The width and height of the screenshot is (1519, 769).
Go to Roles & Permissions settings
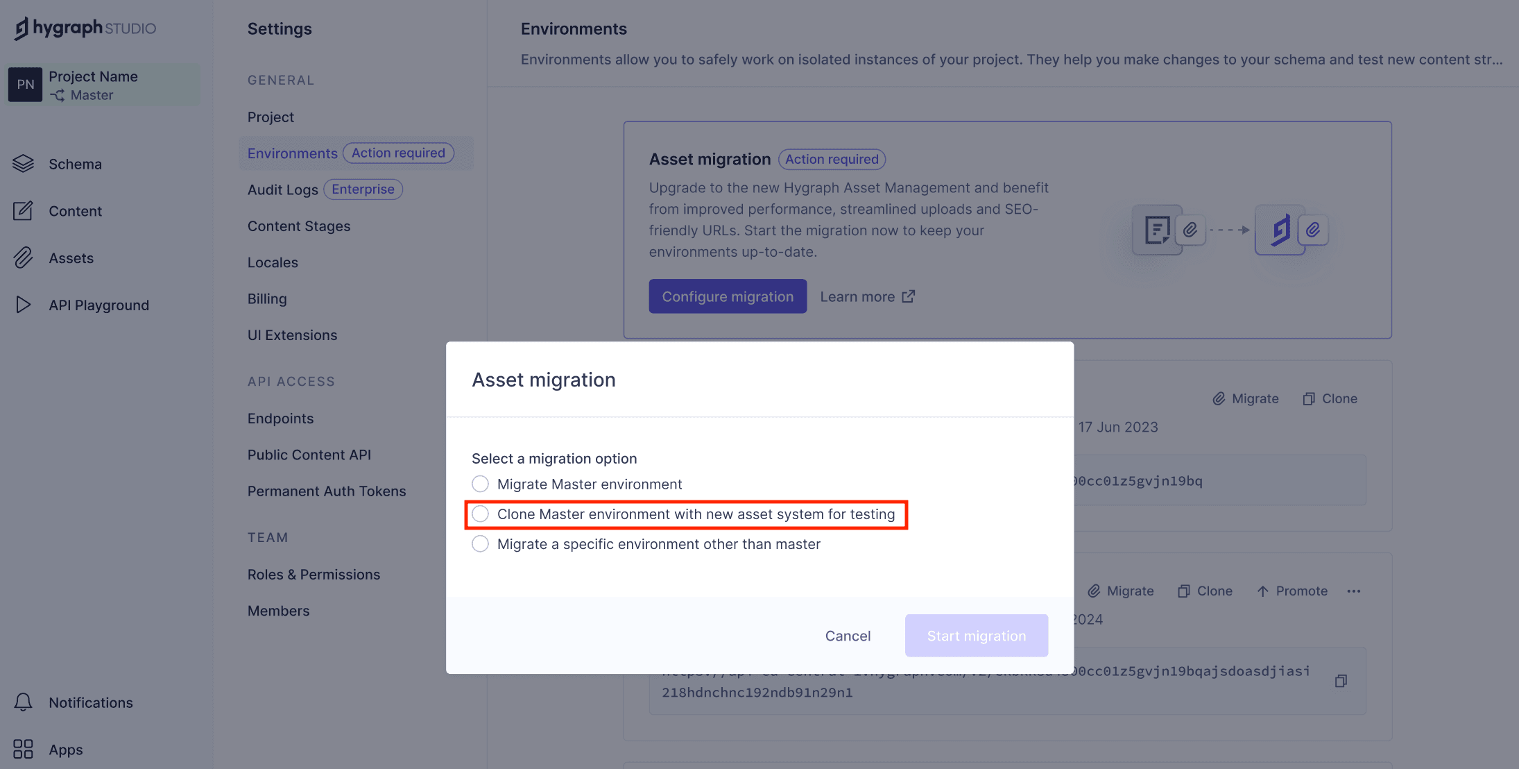click(x=314, y=574)
